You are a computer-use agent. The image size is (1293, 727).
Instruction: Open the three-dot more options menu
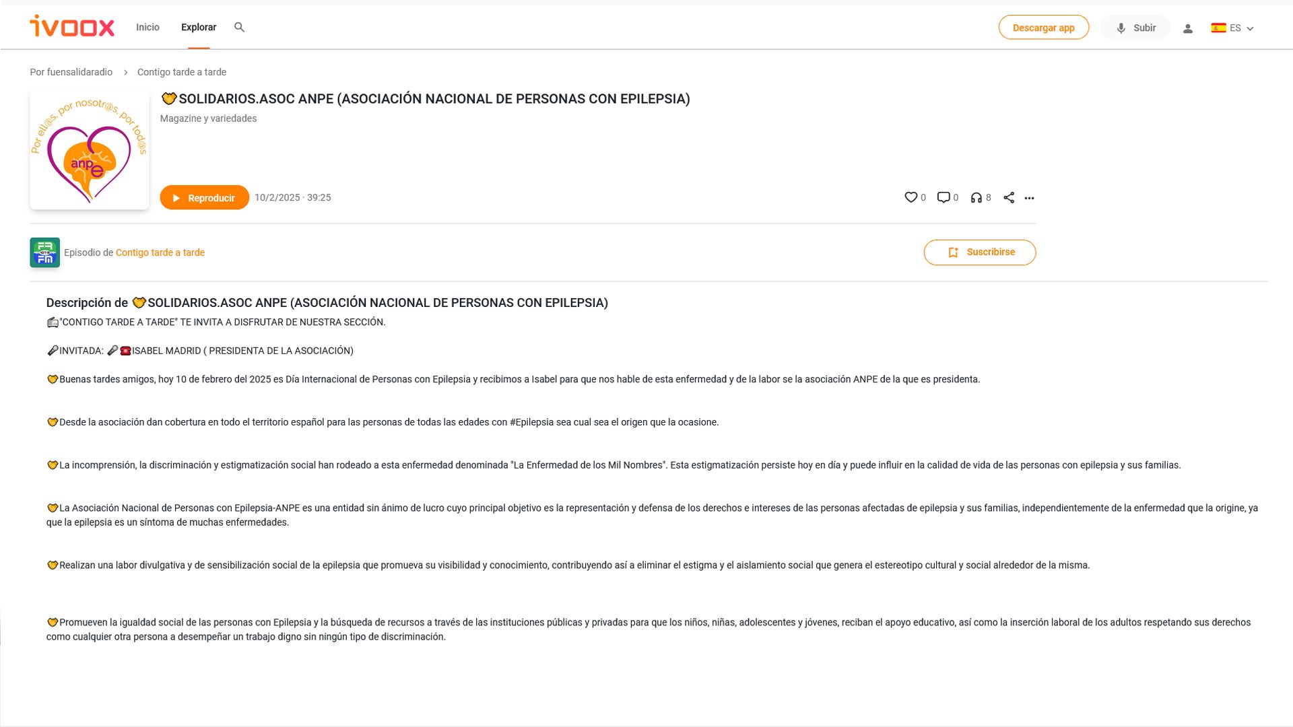[x=1029, y=198]
